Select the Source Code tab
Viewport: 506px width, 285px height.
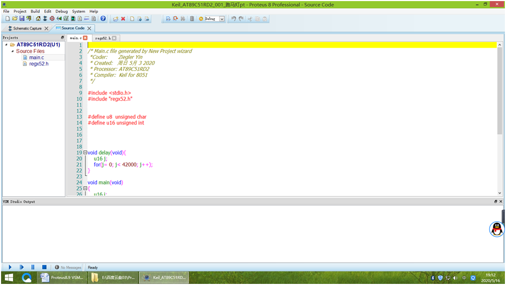73,28
